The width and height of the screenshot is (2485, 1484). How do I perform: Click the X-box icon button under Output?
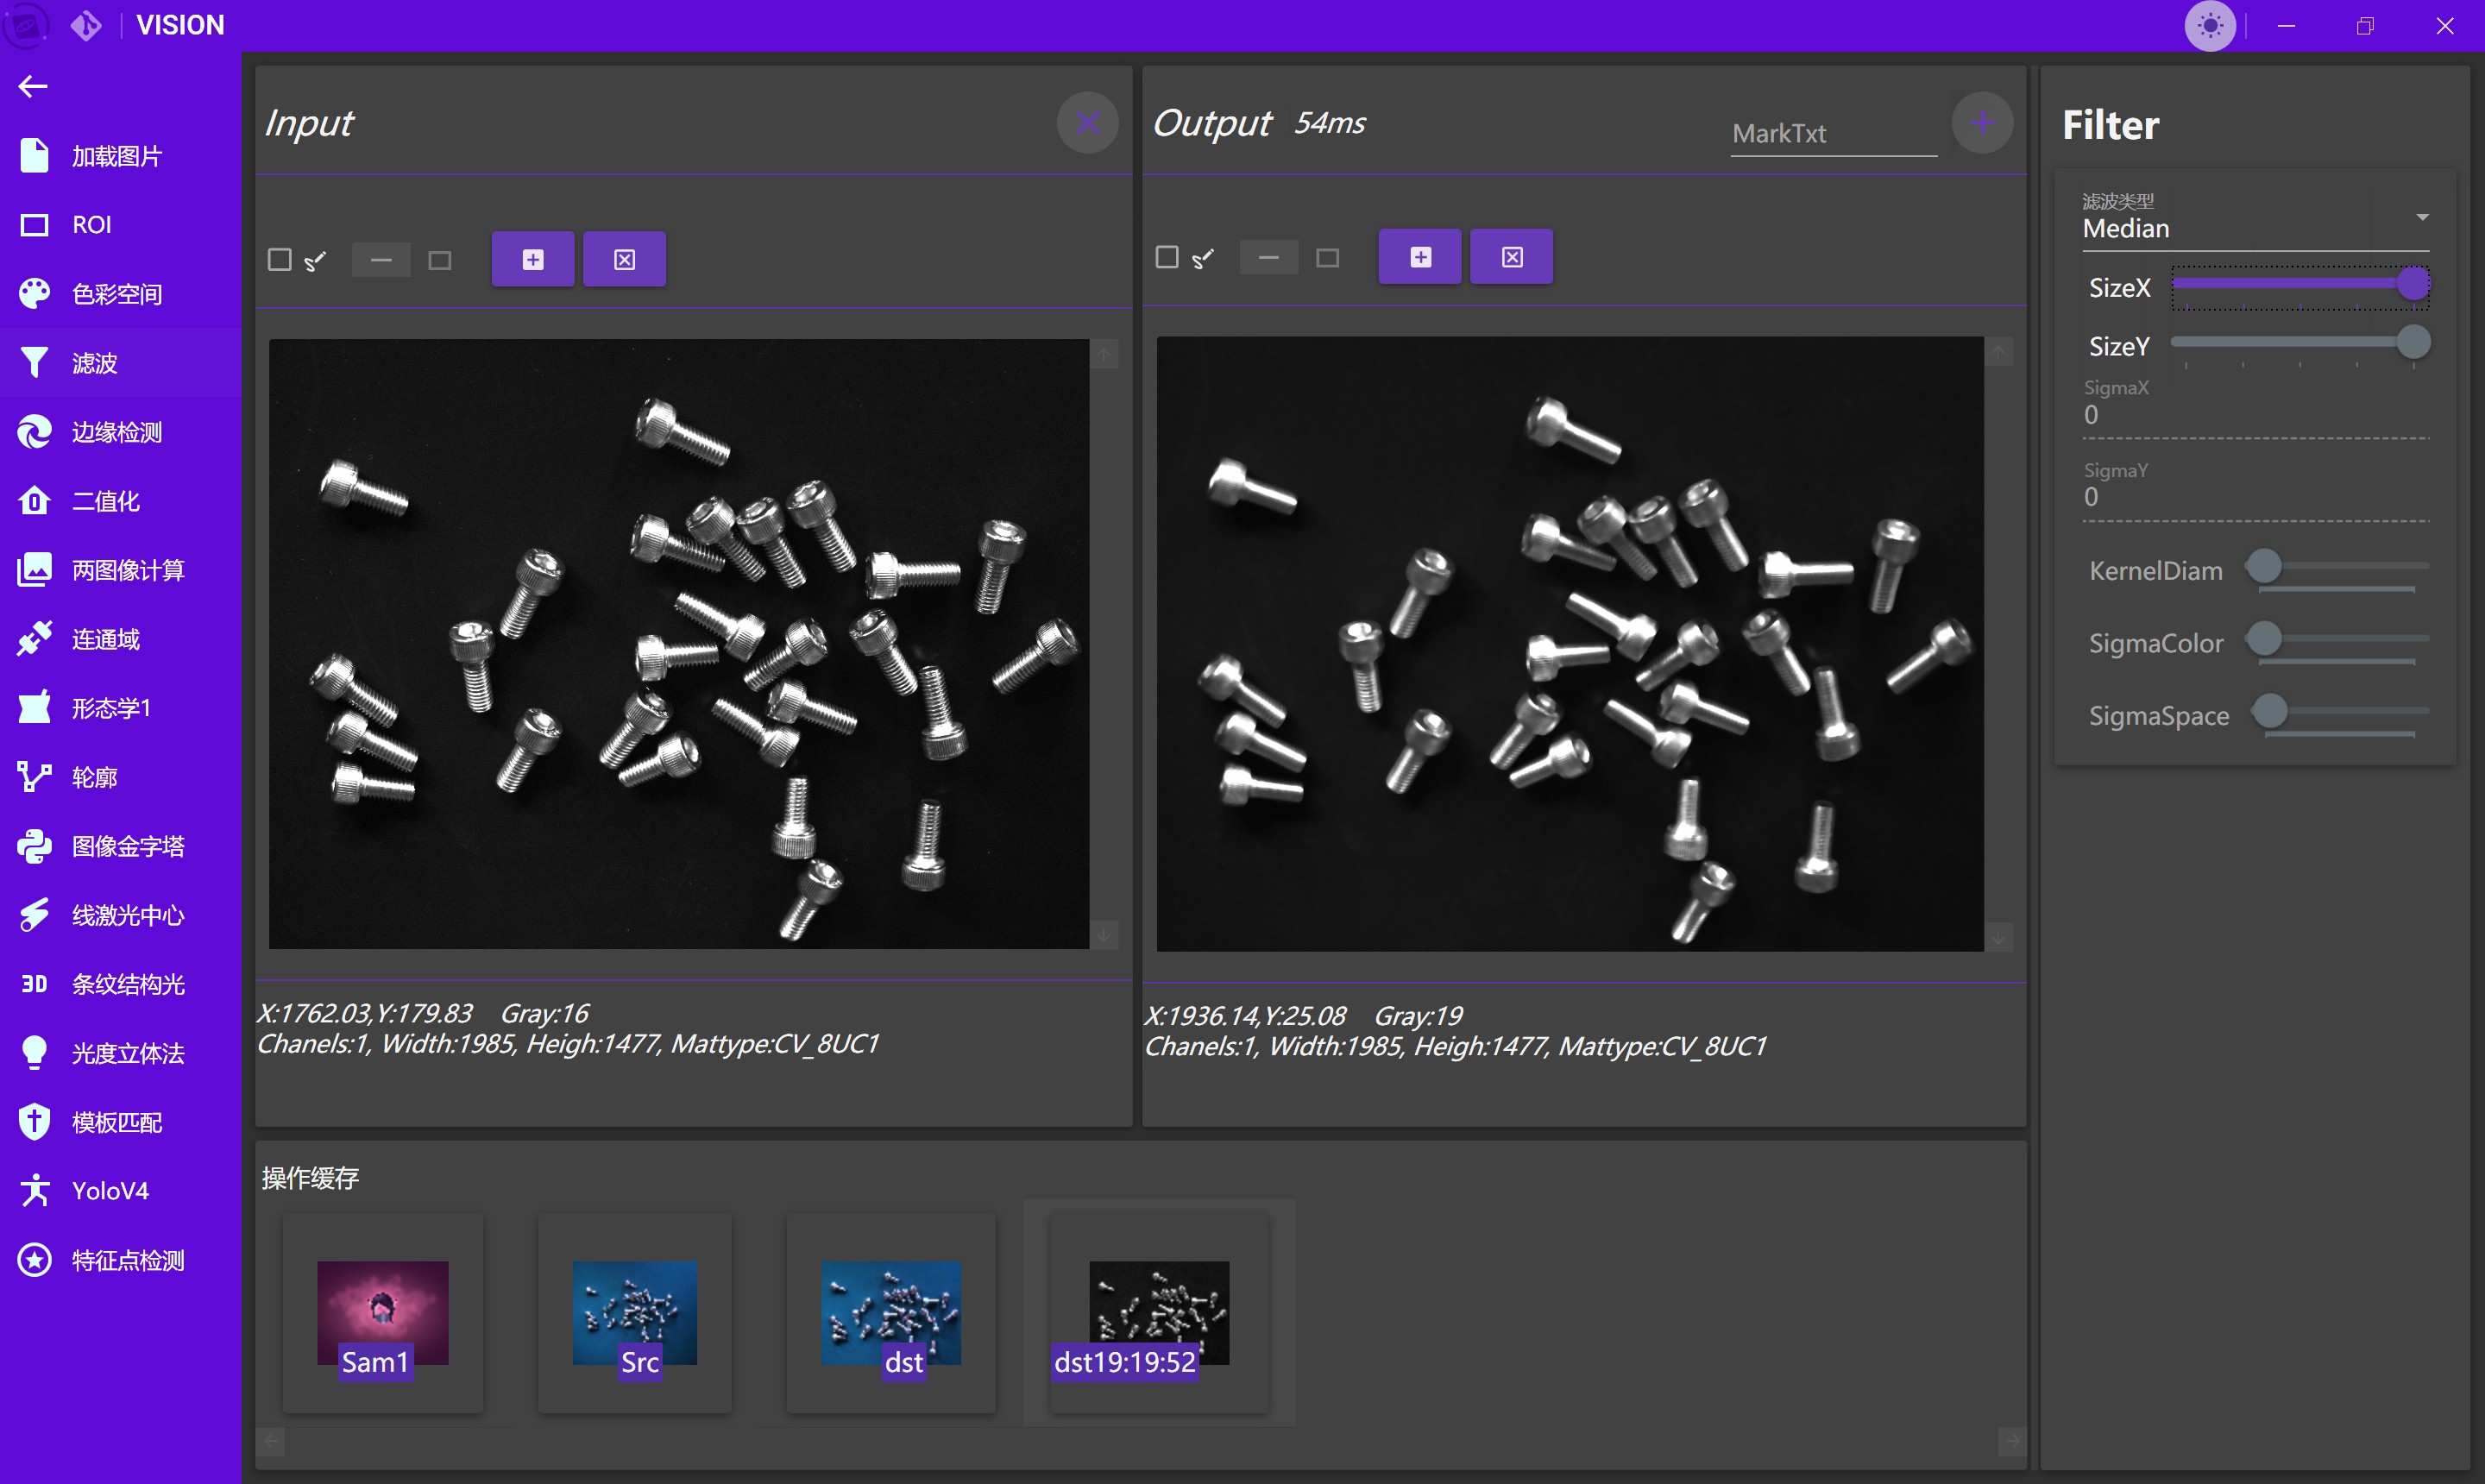coord(1511,258)
